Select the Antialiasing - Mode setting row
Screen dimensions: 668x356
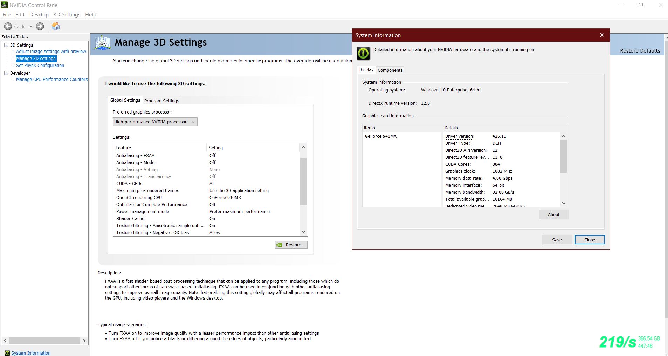[207, 162]
